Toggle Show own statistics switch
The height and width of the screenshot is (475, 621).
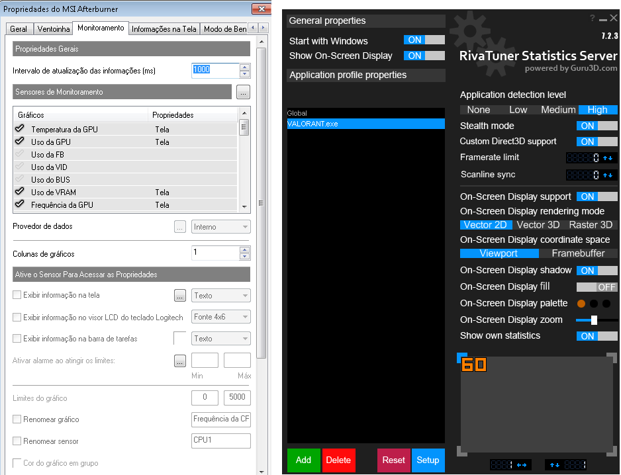point(597,336)
